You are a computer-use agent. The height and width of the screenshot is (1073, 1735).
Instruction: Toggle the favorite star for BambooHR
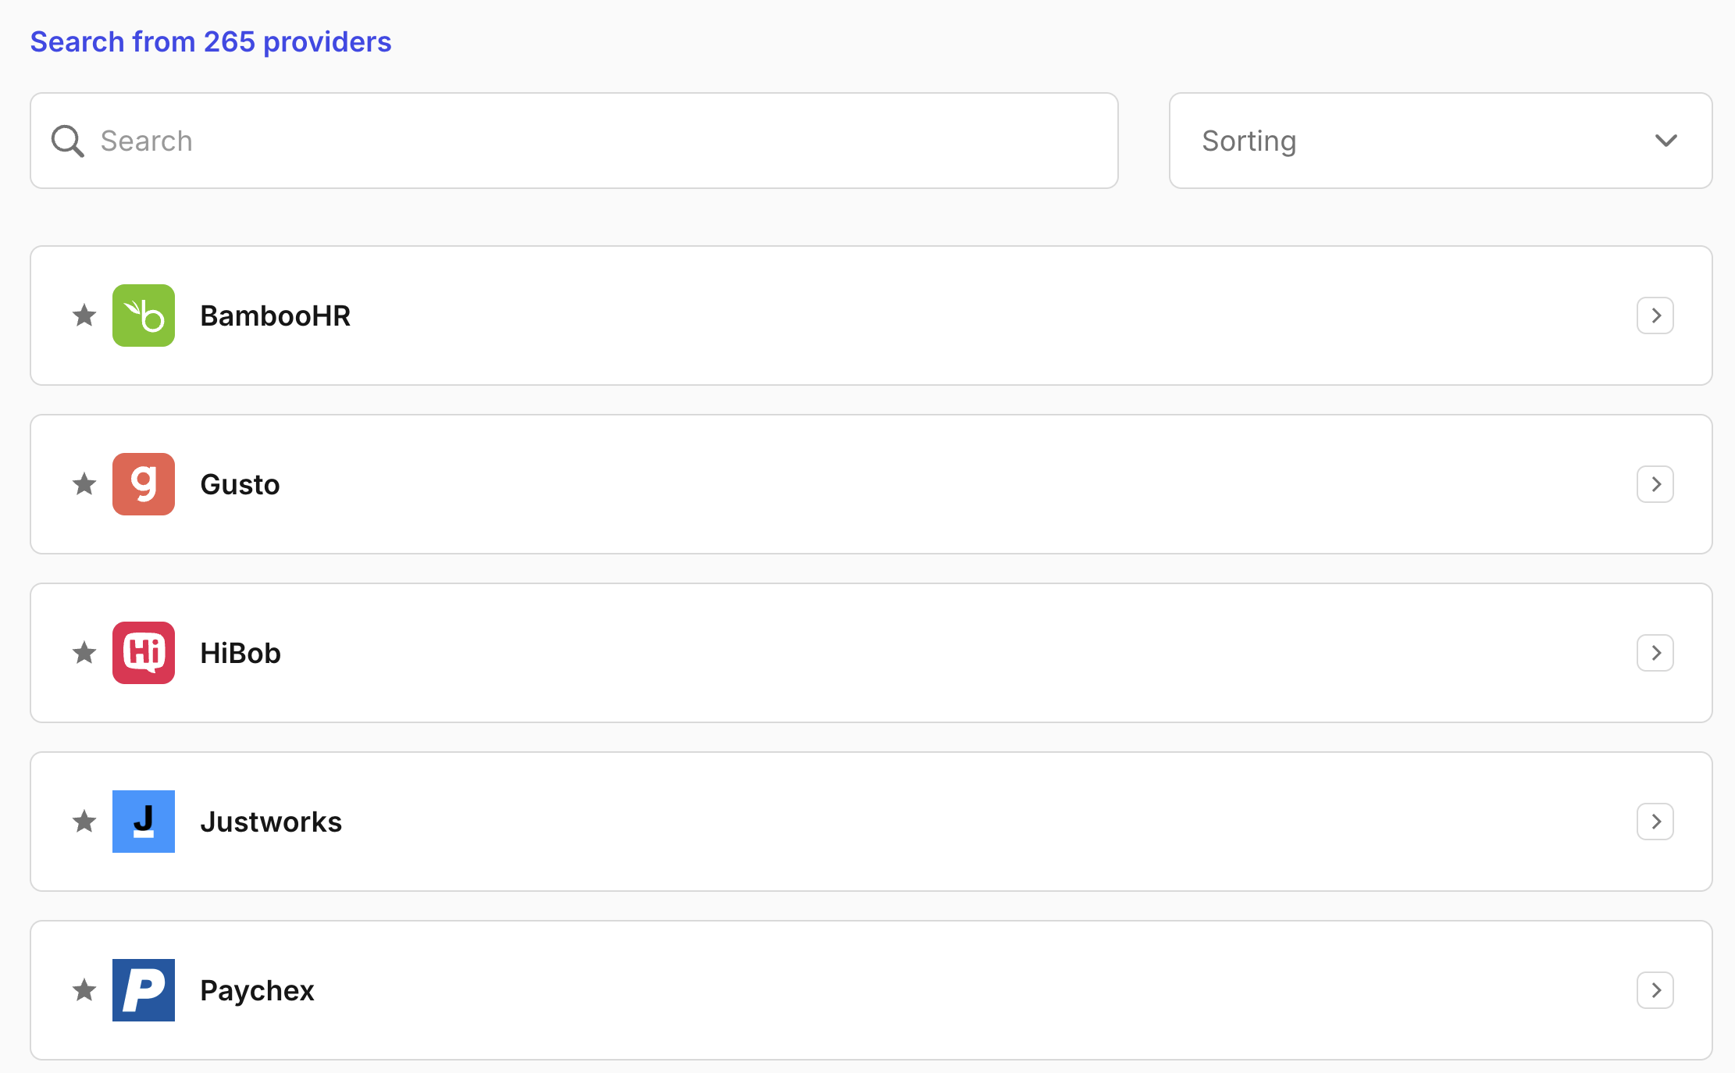point(84,315)
